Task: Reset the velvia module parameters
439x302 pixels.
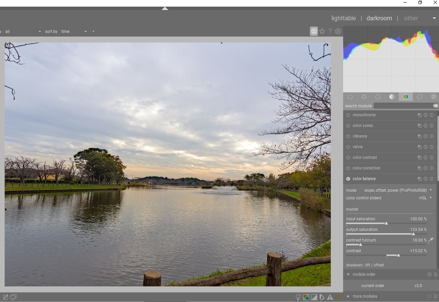Action: (x=425, y=147)
